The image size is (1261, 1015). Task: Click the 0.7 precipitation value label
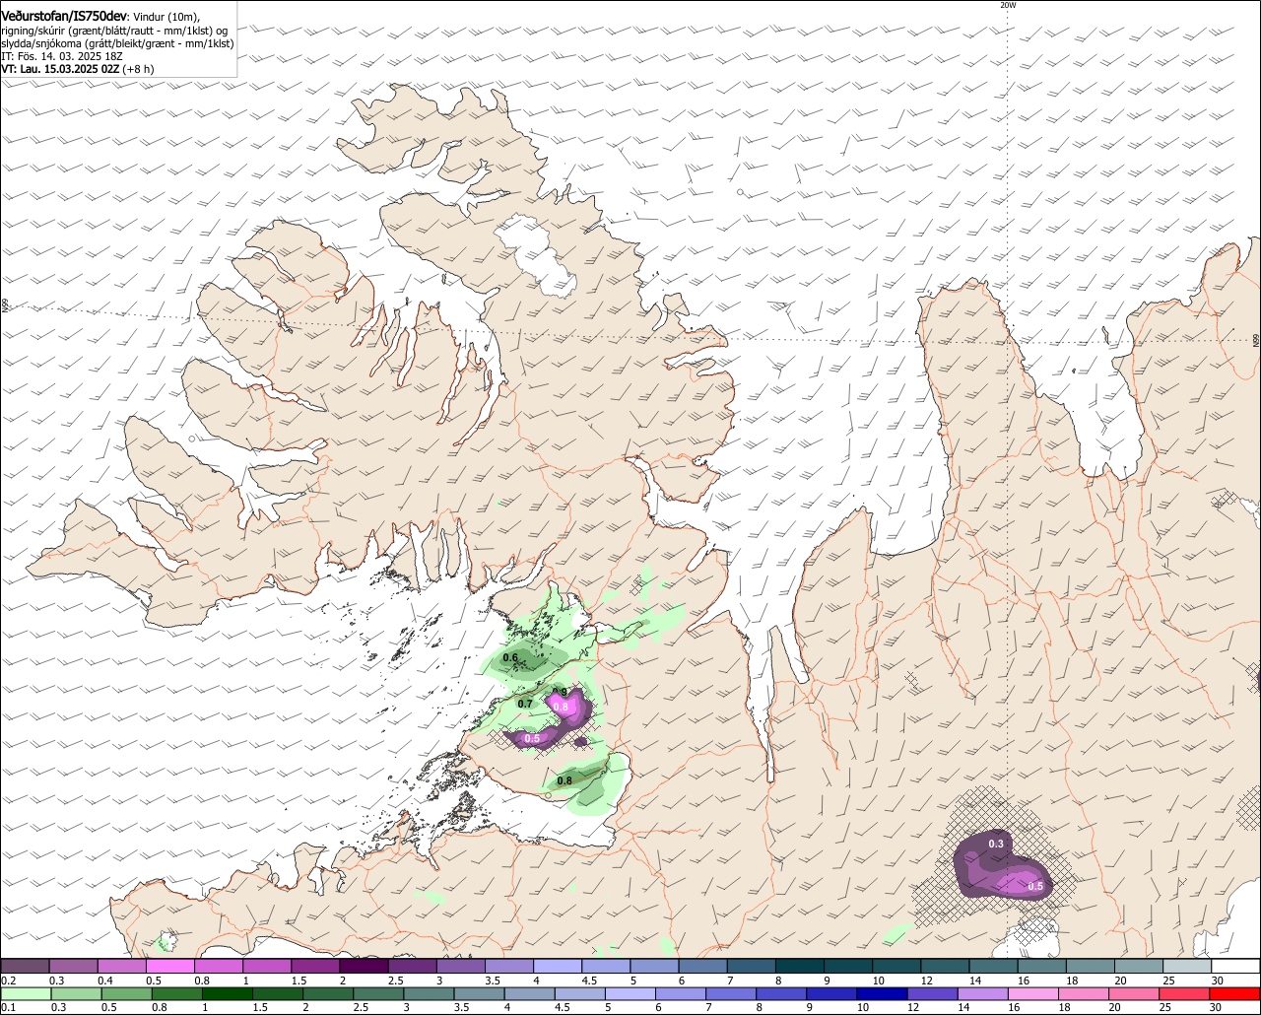tap(525, 704)
